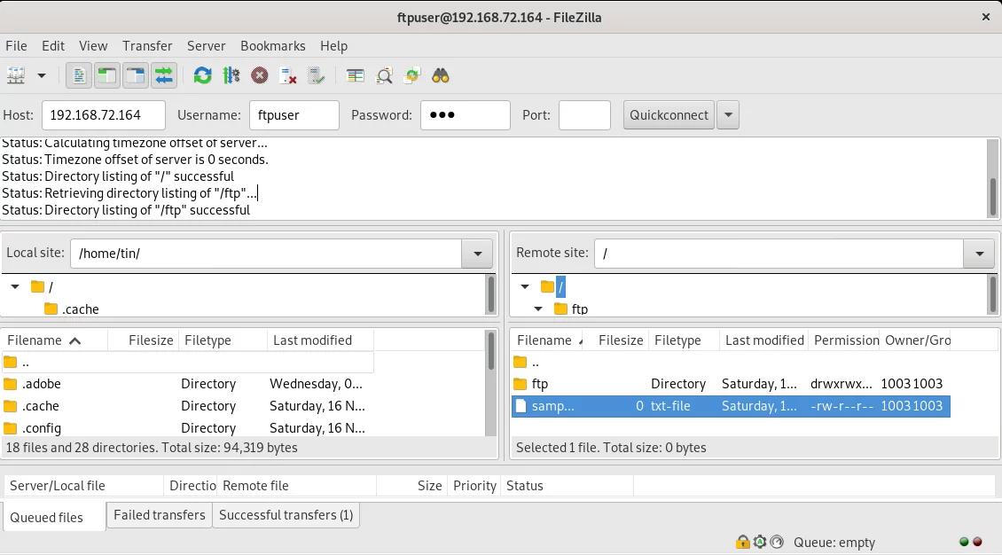The height and width of the screenshot is (555, 1002).
Task: Select ftp in remote tree
Action: (580, 309)
